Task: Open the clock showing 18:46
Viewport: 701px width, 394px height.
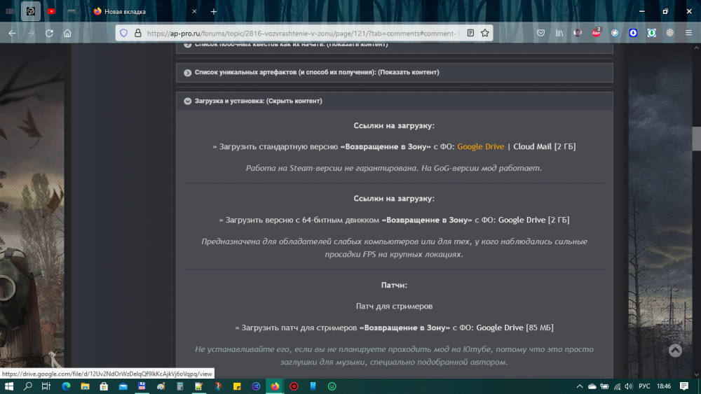Action: [664, 386]
